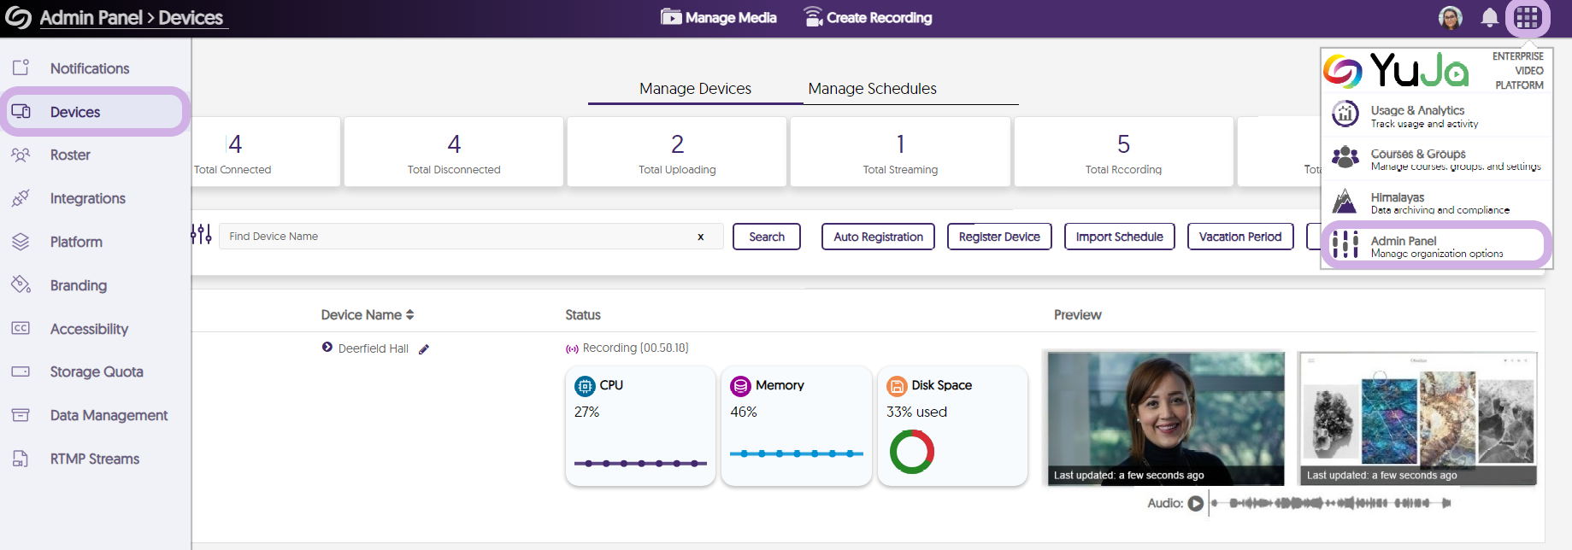Expand the Deerfield Hall device row
Screen dimensions: 1572x550
[327, 348]
